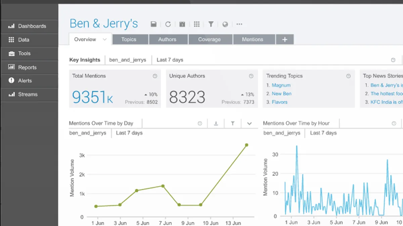Open the calendar date icon
Screen dimensions: 403x226
[182, 24]
